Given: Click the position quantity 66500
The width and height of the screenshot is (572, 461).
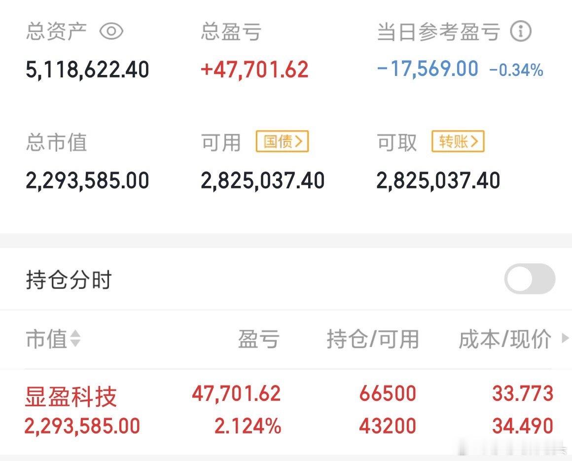Looking at the screenshot, I should click(x=388, y=393).
